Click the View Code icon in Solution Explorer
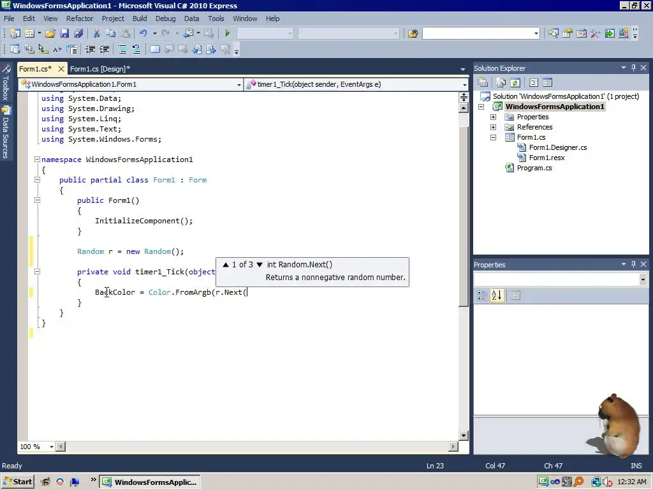The width and height of the screenshot is (653, 490). coord(534,82)
